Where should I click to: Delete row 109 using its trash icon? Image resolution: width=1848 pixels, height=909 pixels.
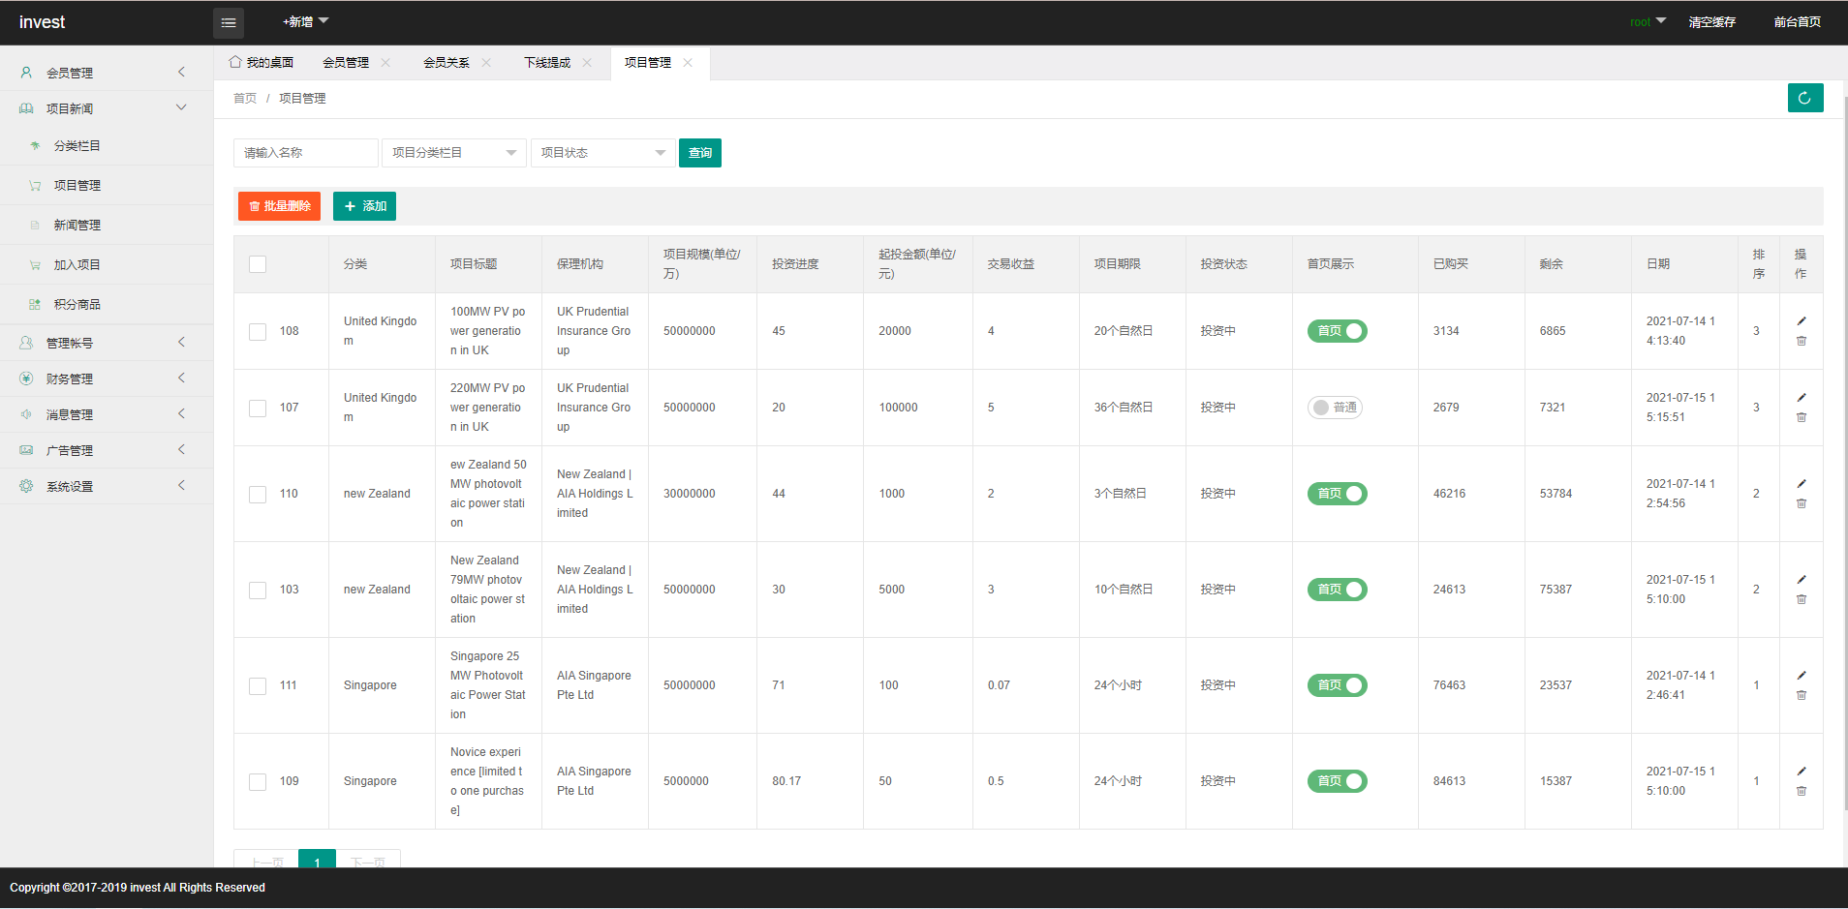point(1802,791)
